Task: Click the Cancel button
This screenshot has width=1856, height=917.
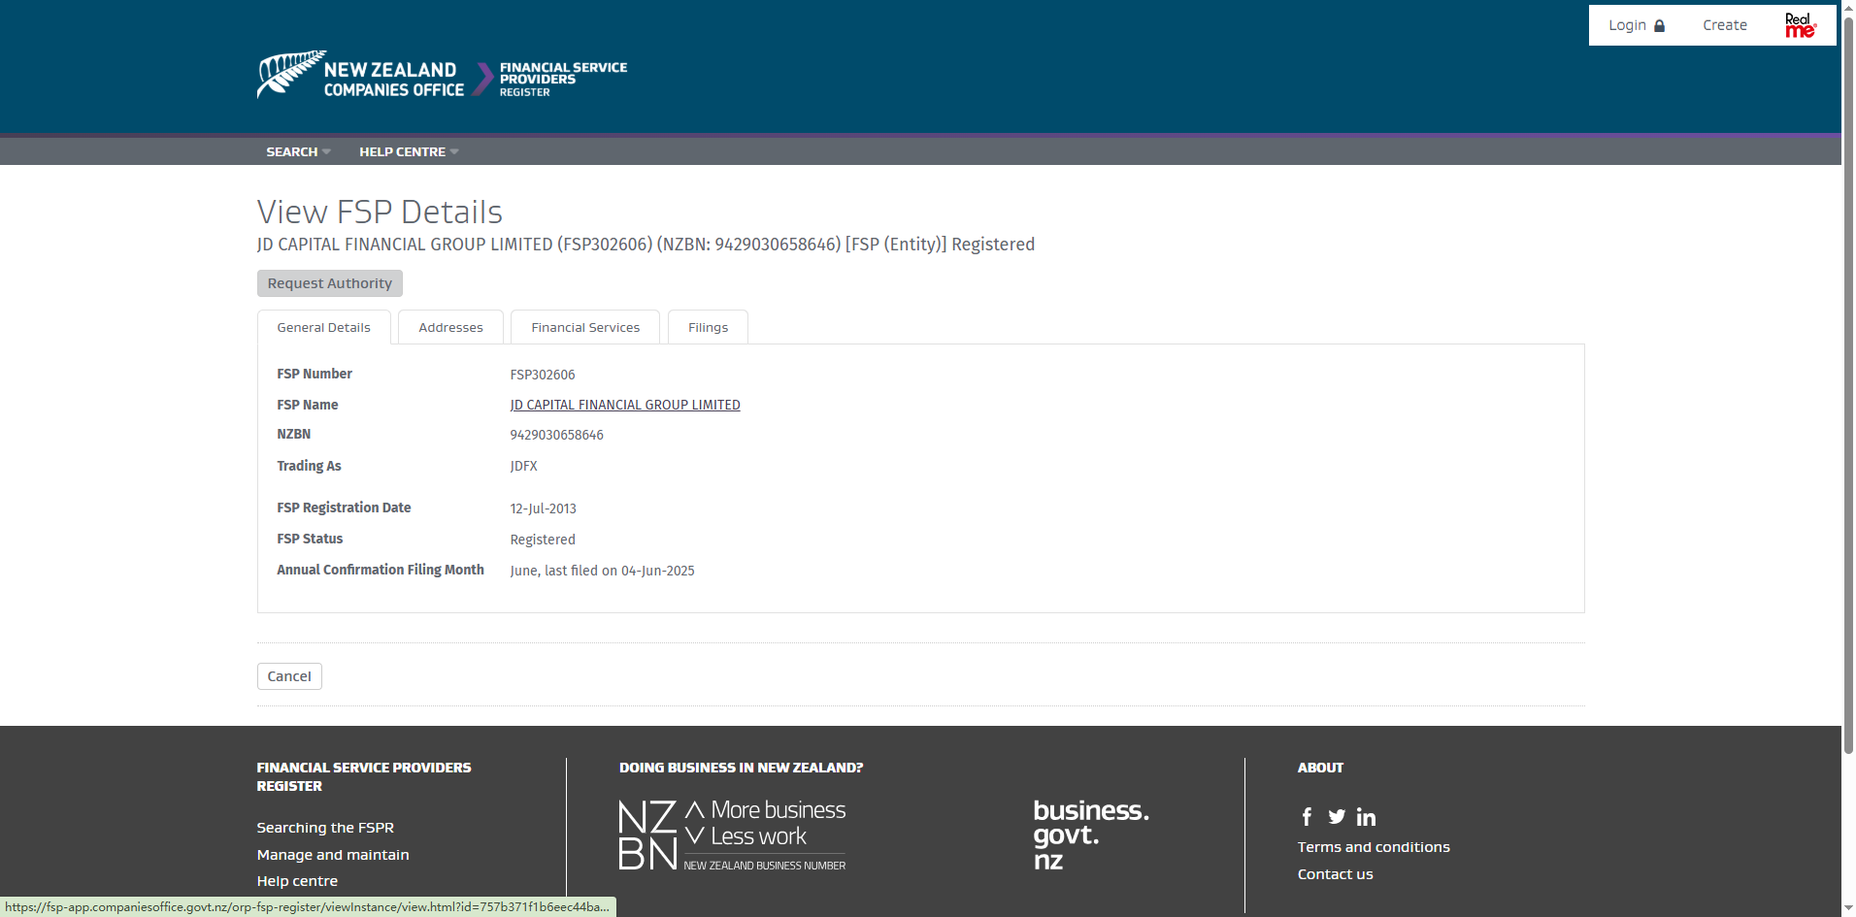Action: coord(289,676)
